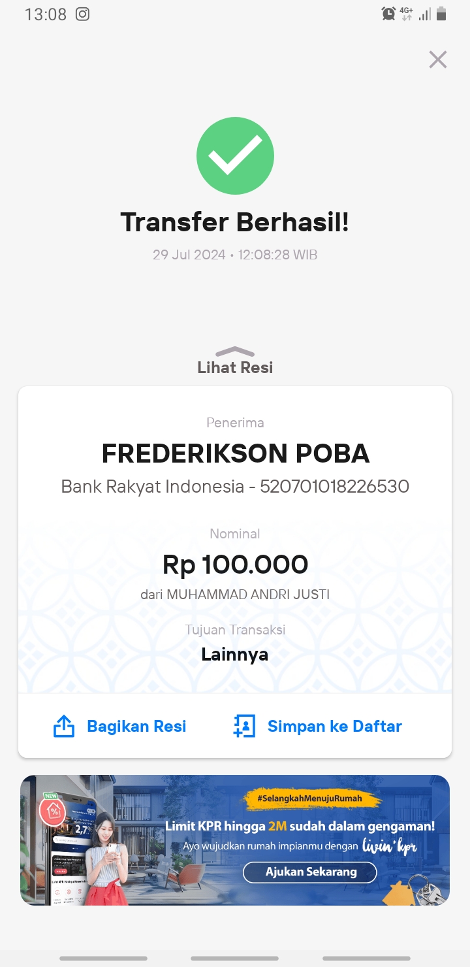Tap the alarm icon in status bar
The width and height of the screenshot is (470, 967).
(389, 14)
